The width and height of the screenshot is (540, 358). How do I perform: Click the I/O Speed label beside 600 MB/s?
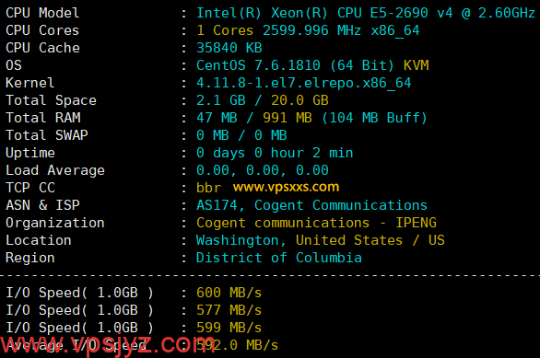79,293
